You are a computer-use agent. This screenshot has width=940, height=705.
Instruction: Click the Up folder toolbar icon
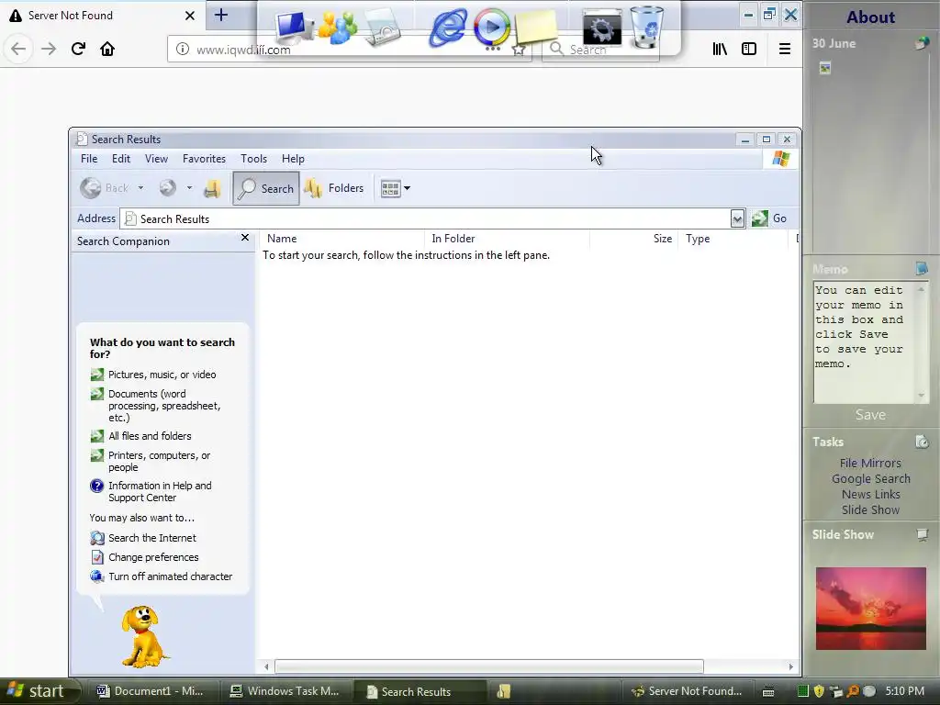coord(212,188)
